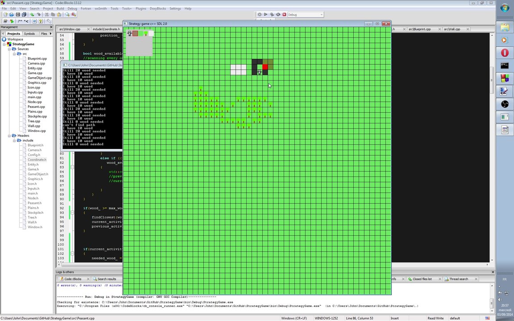This screenshot has height=321, width=514.
Task: Click the Build and run icon
Action: [x=272, y=14]
